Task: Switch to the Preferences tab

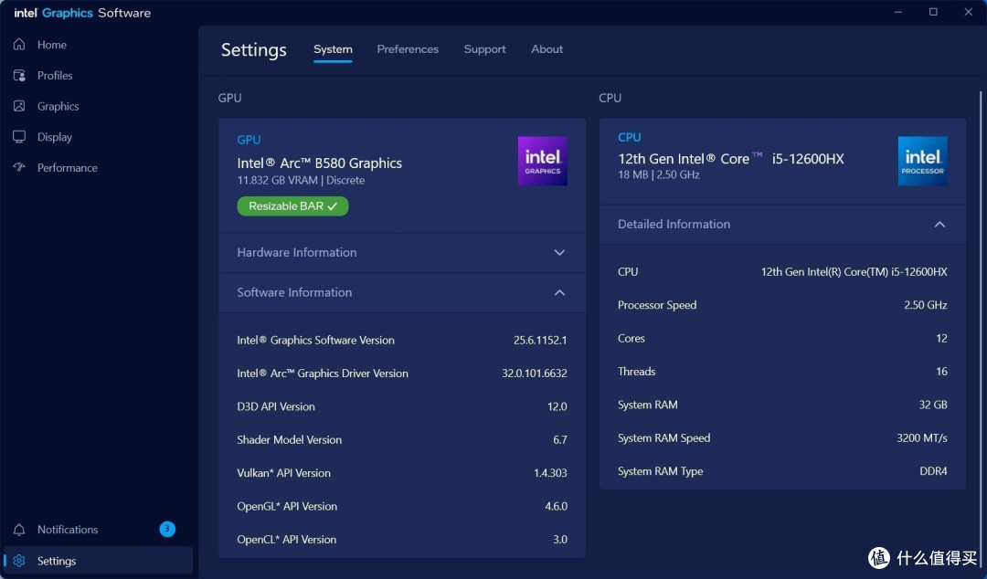Action: 408,49
